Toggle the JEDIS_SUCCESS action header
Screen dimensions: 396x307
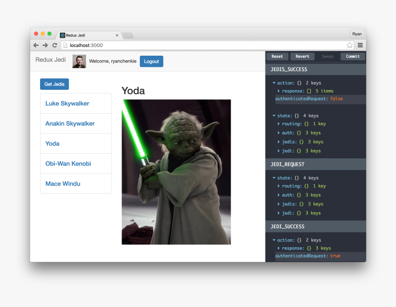pos(316,70)
